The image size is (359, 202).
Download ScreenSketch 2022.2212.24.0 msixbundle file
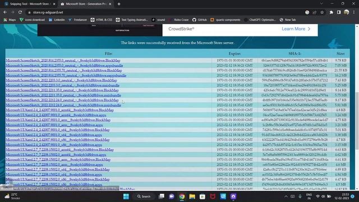63,105
